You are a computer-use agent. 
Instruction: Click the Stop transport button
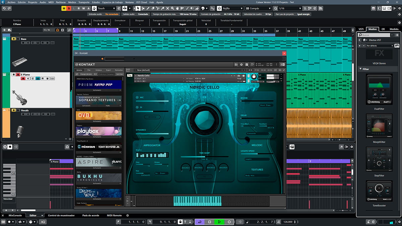(x=210, y=222)
